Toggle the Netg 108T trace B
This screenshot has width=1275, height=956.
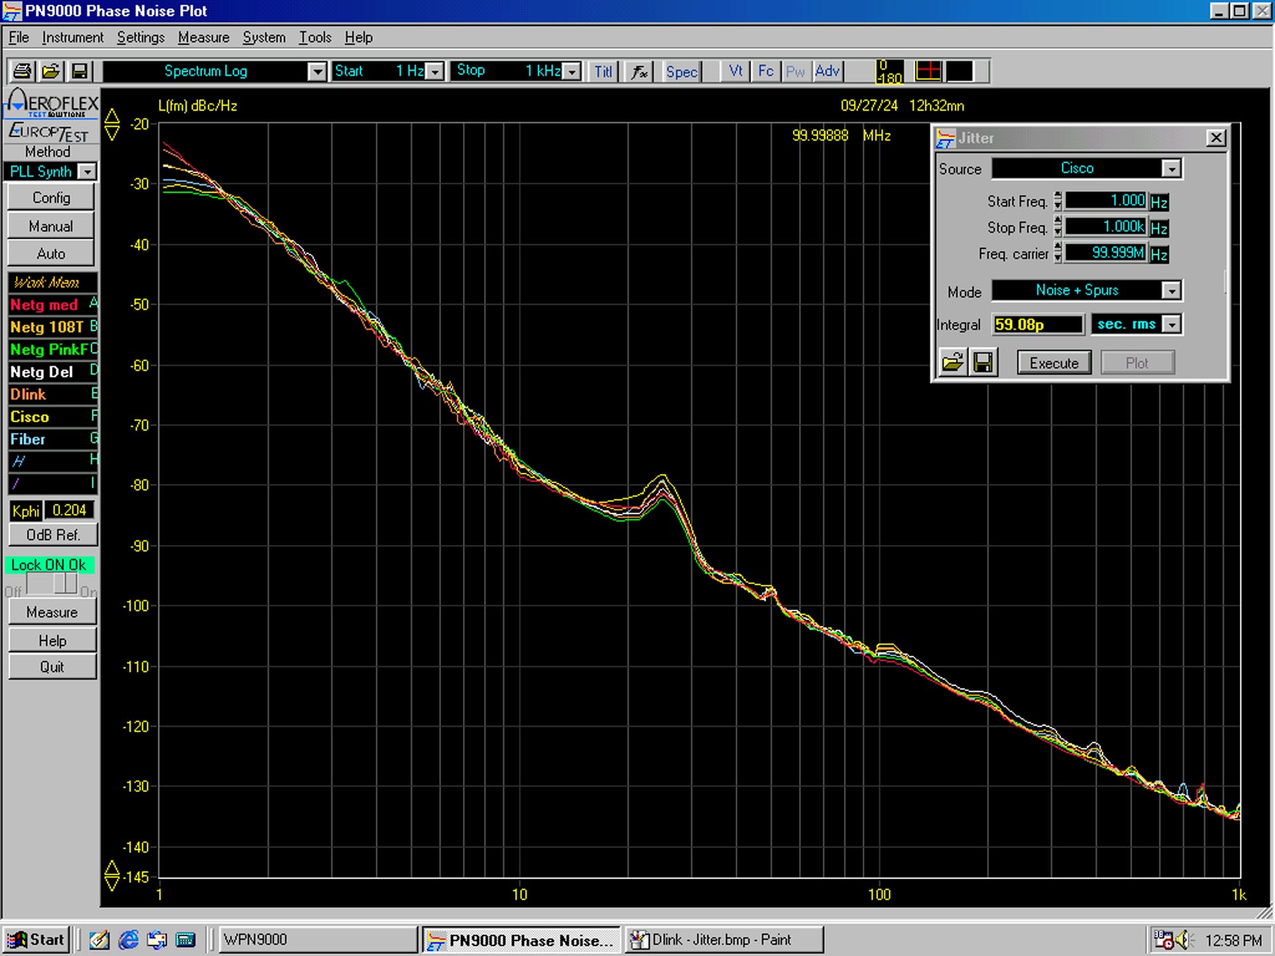point(53,327)
